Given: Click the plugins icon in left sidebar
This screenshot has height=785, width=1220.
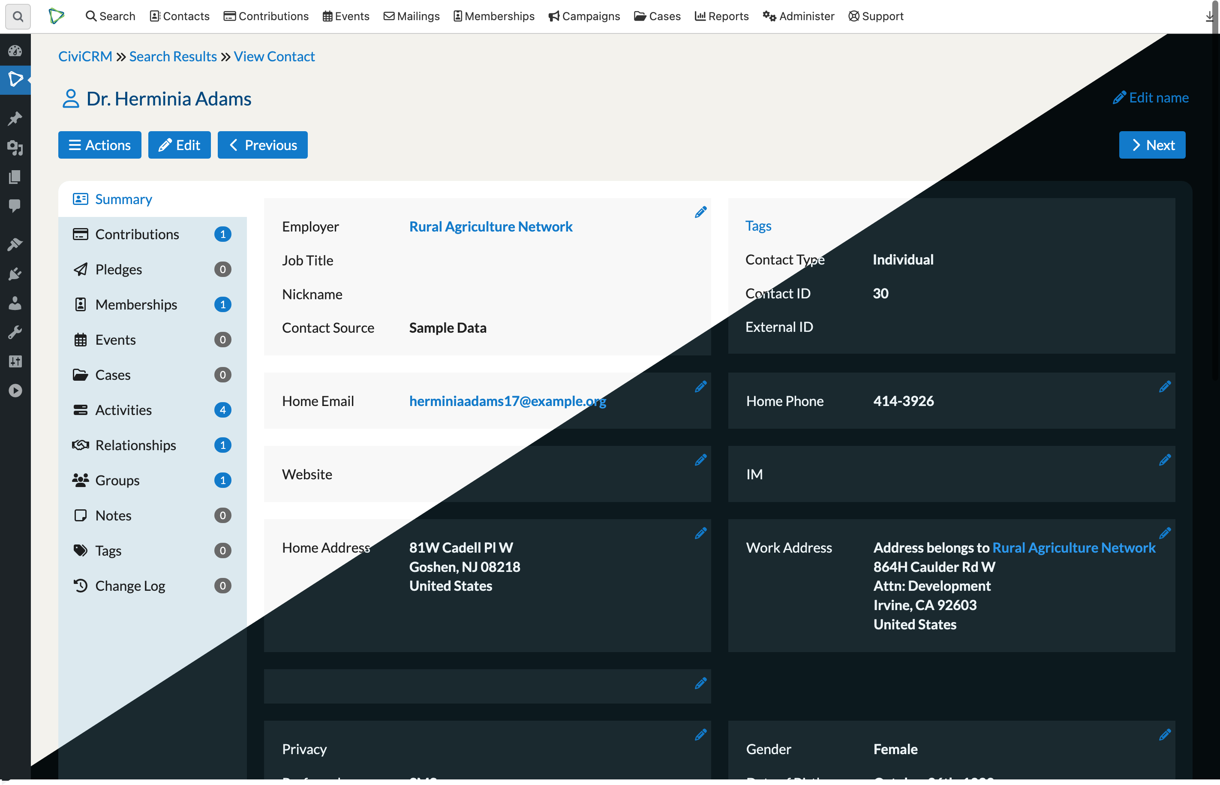Looking at the screenshot, I should 15,274.
